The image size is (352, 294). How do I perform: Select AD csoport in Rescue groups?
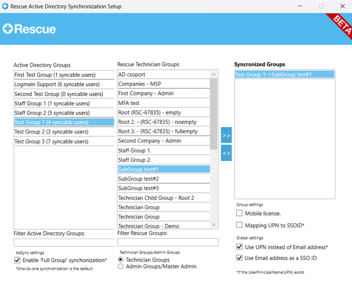[x=164, y=75]
